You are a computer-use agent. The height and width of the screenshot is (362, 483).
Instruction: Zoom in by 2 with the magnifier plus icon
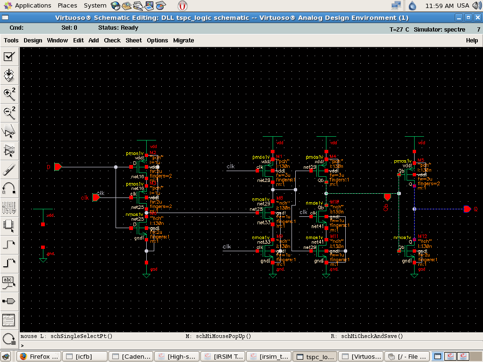(9, 94)
